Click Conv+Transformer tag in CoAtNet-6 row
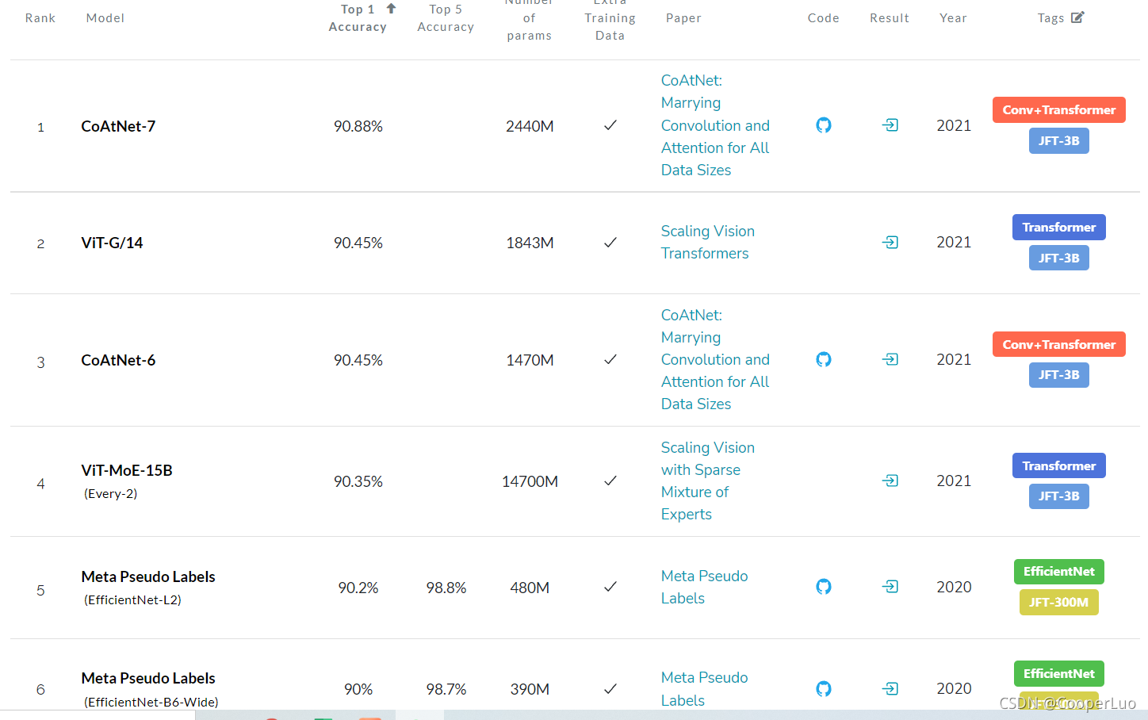The width and height of the screenshot is (1148, 720). coord(1058,344)
